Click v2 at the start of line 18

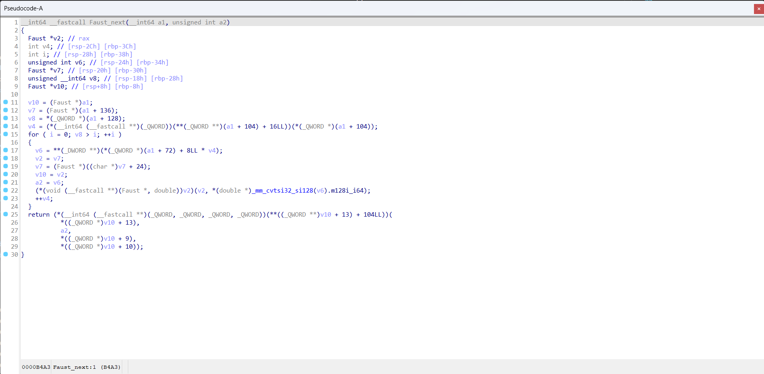pos(39,159)
